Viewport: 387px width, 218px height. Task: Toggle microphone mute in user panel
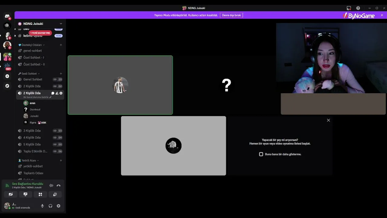pos(42,206)
